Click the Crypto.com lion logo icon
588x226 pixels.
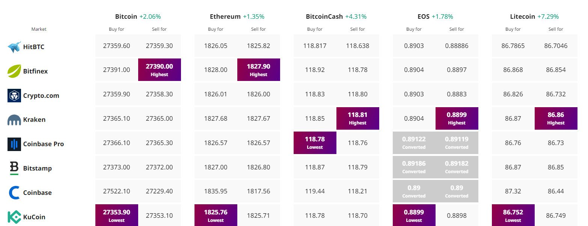click(x=14, y=96)
